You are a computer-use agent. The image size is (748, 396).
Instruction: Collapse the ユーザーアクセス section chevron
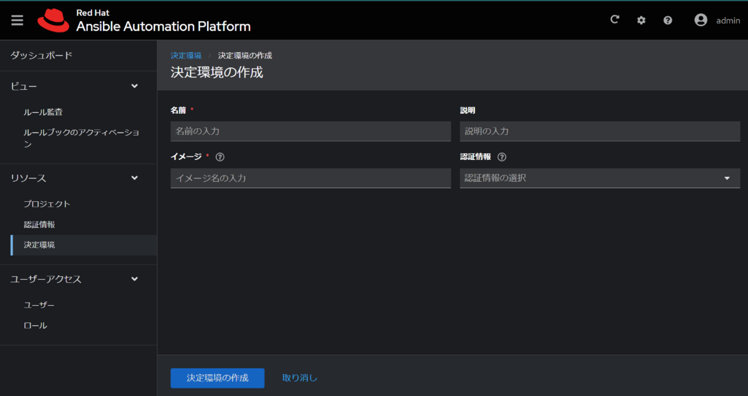coord(134,279)
